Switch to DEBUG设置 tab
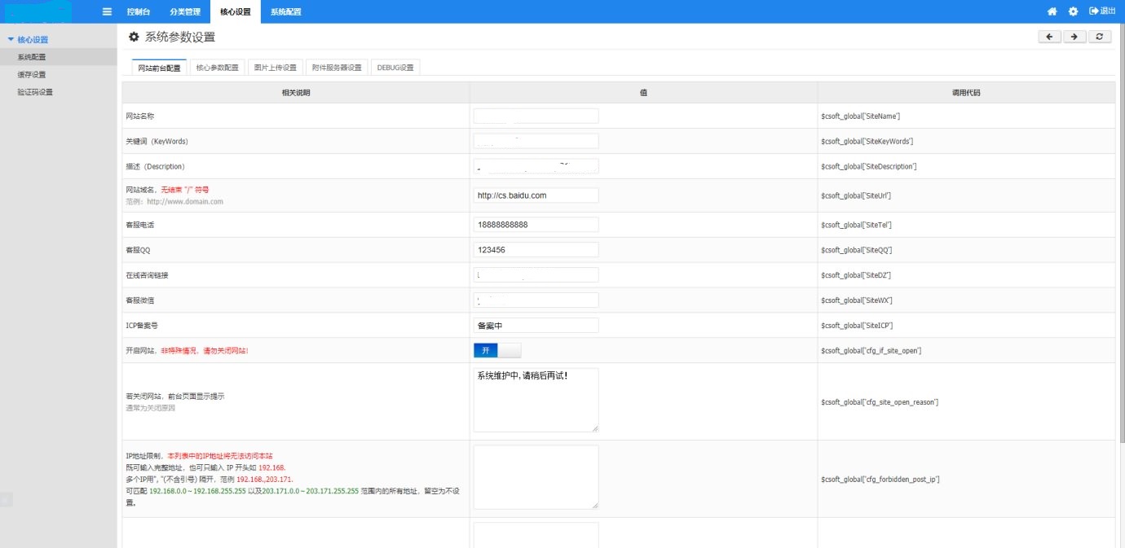Image resolution: width=1125 pixels, height=548 pixels. [395, 68]
